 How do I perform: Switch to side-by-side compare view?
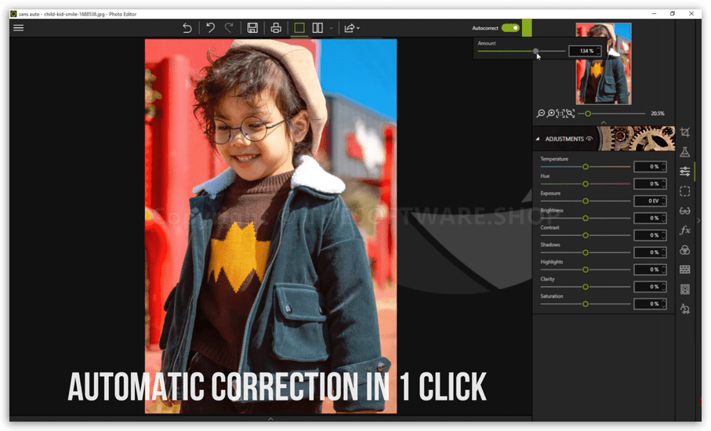pyautogui.click(x=317, y=28)
